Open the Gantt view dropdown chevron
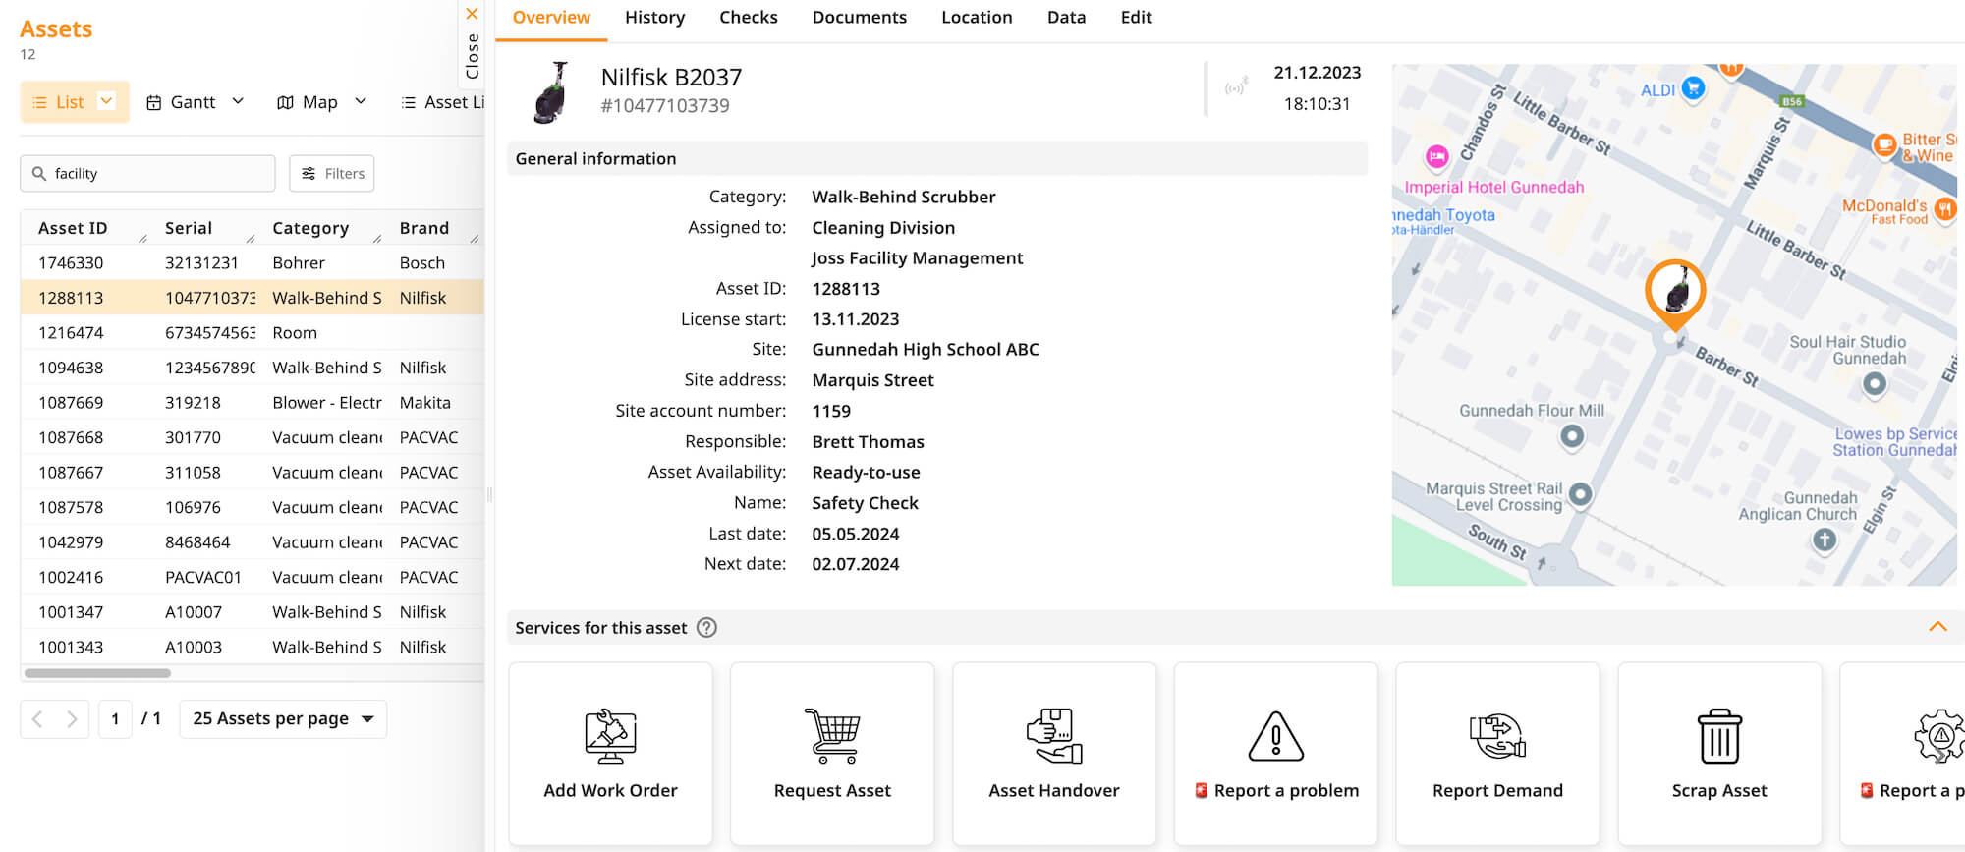 click(x=238, y=101)
